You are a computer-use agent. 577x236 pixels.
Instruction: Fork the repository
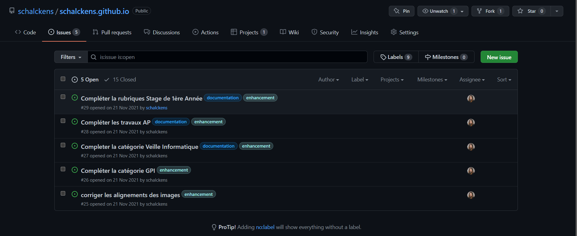pyautogui.click(x=490, y=11)
